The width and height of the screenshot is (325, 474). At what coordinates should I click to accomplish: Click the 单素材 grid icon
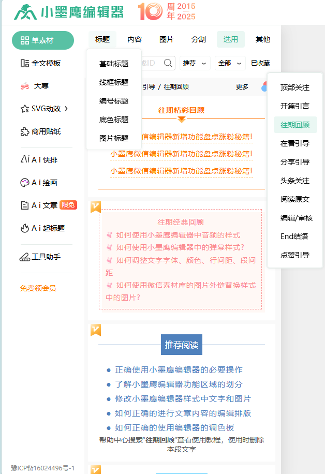(x=25, y=40)
